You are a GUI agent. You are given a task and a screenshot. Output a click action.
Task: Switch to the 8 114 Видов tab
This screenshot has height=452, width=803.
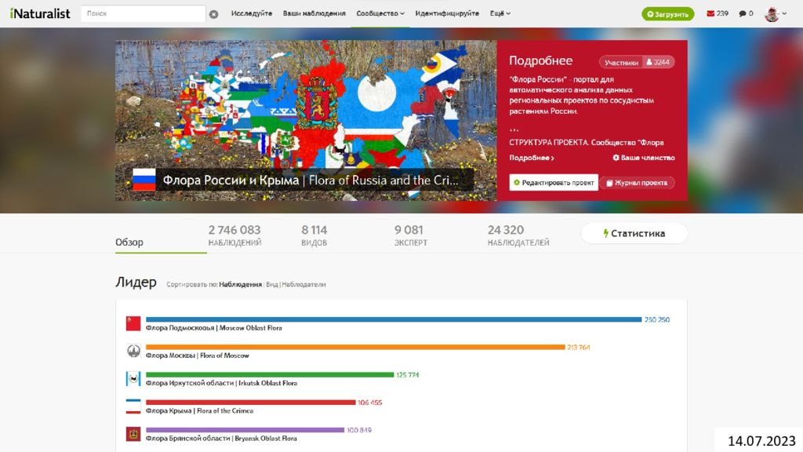click(314, 235)
